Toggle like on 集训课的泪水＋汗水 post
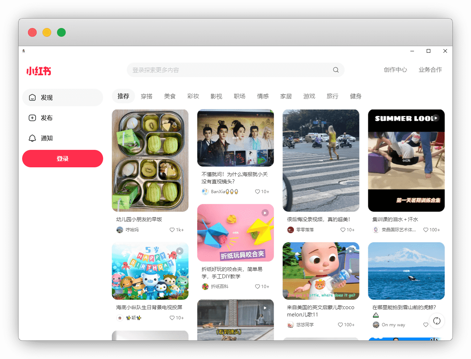Viewport: 471px width, 359px height. (x=426, y=230)
